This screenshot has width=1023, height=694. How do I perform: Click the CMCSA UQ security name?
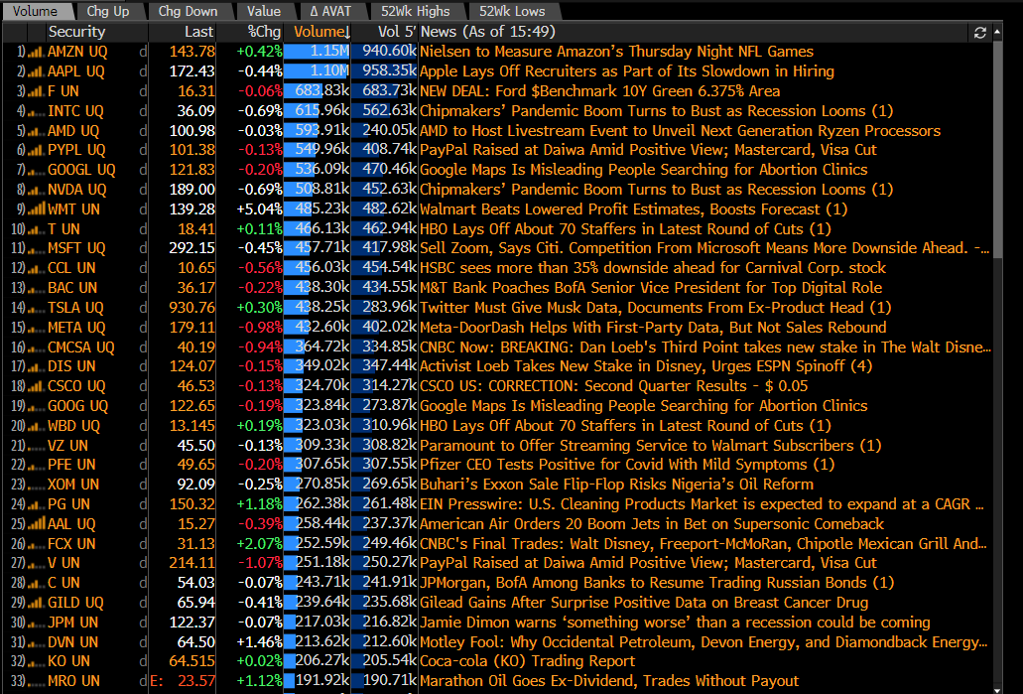[81, 347]
